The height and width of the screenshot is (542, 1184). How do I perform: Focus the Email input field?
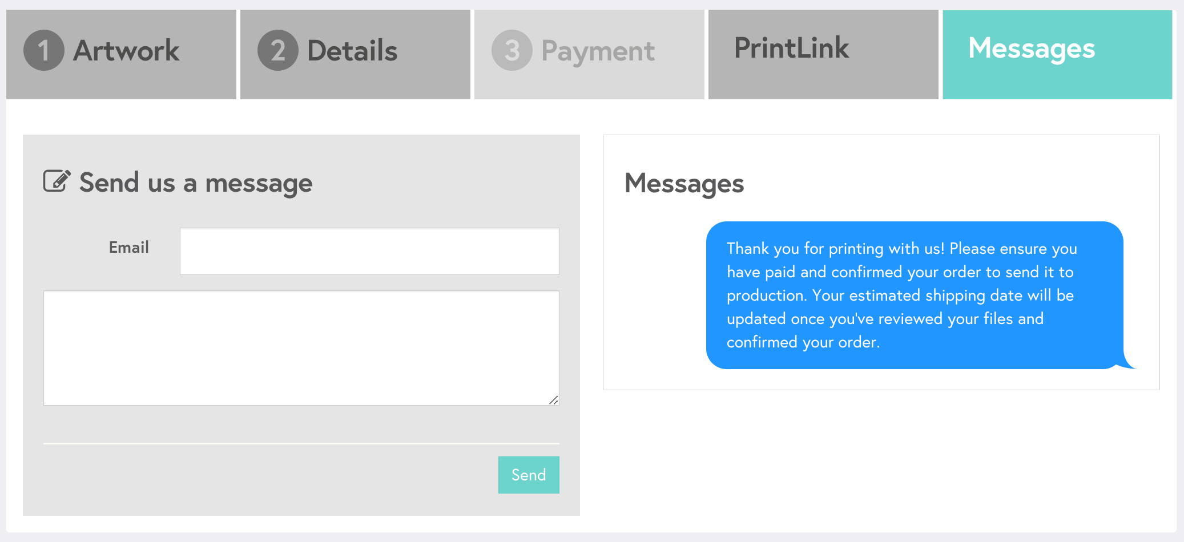click(x=369, y=252)
